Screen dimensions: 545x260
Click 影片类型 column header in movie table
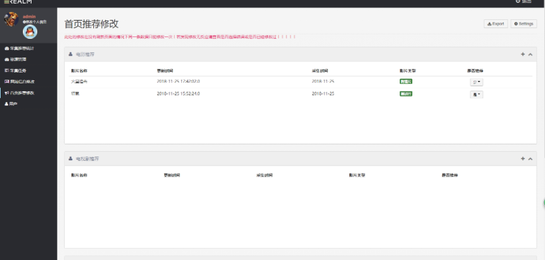click(x=408, y=71)
